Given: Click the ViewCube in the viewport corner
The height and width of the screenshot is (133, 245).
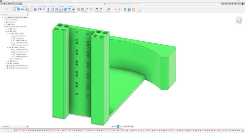Looking at the screenshot, I should (x=239, y=20).
